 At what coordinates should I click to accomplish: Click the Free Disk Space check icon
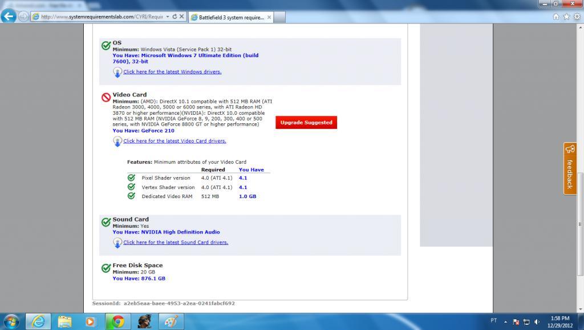[x=106, y=268]
